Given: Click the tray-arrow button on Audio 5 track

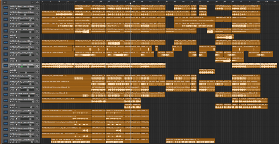Looking at the screenshot, I should tap(16, 61).
